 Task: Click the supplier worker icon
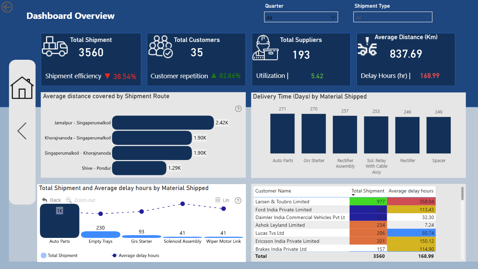coord(266,48)
